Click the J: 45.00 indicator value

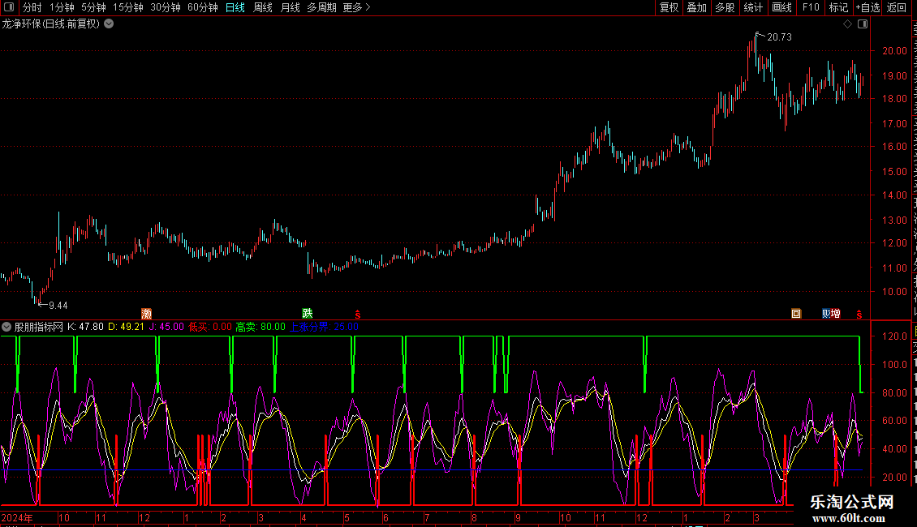click(166, 327)
